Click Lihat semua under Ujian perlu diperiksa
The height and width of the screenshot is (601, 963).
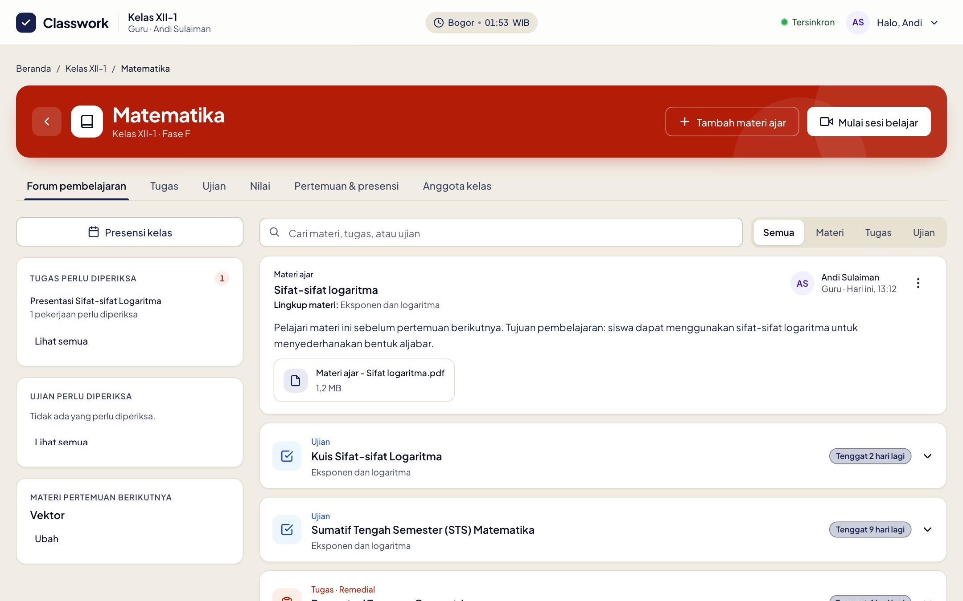(x=61, y=442)
